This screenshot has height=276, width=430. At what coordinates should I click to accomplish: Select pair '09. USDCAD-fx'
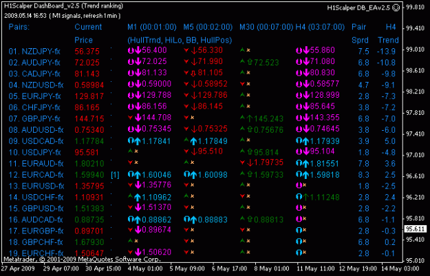tap(36, 141)
